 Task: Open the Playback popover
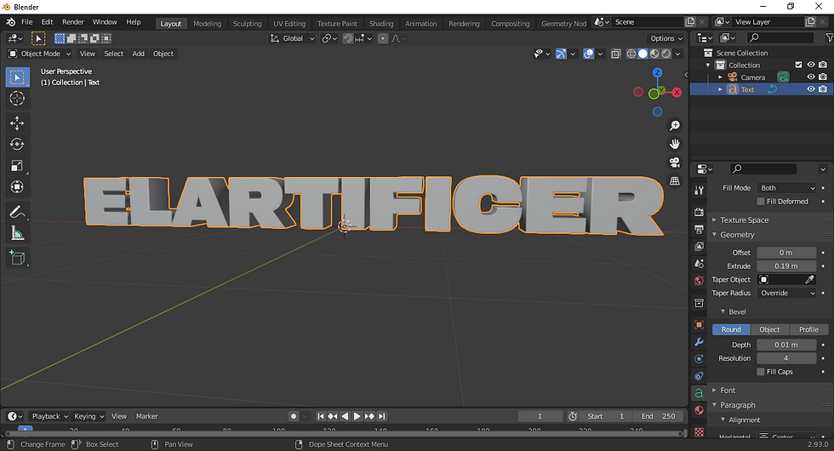[49, 416]
